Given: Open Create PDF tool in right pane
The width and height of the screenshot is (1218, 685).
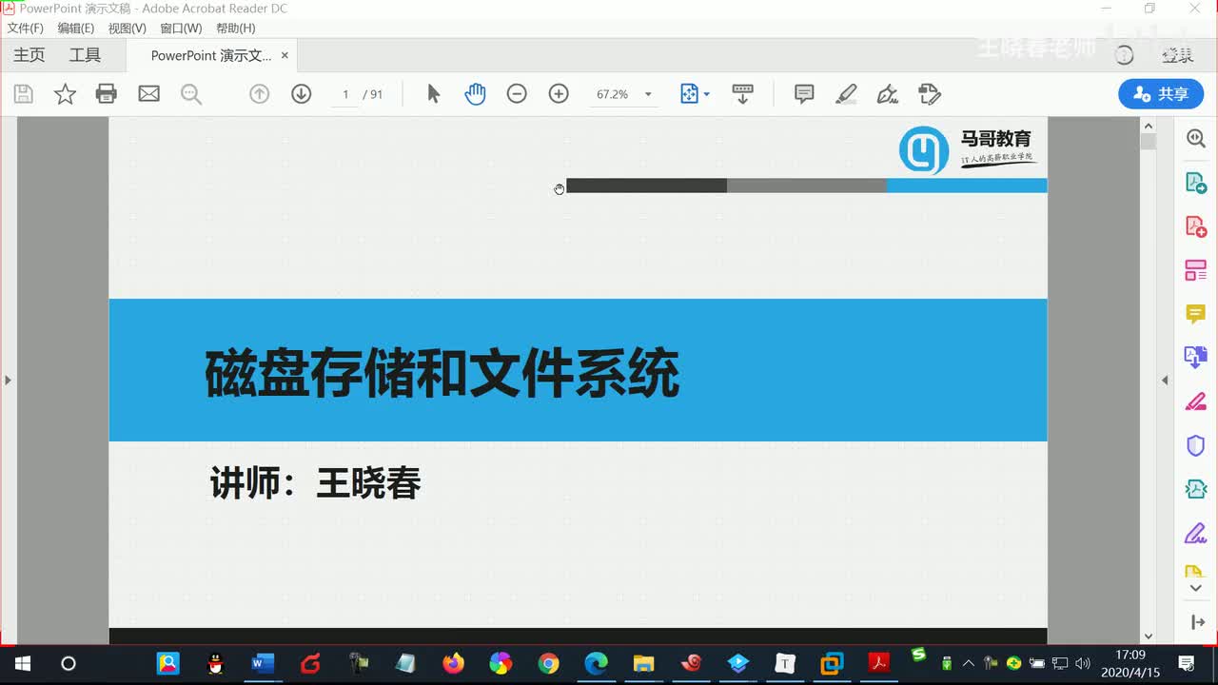Looking at the screenshot, I should [1196, 226].
